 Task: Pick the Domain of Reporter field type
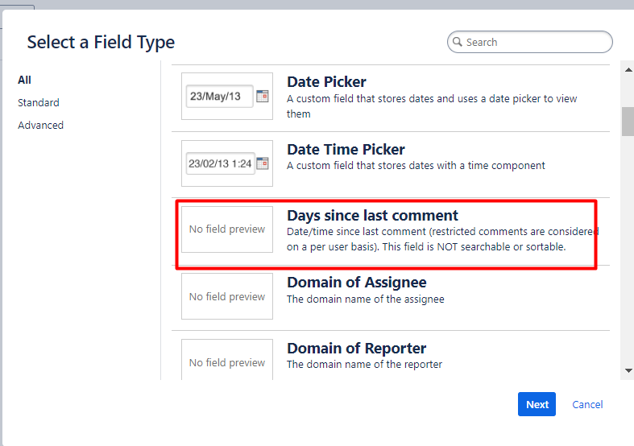tap(391, 356)
